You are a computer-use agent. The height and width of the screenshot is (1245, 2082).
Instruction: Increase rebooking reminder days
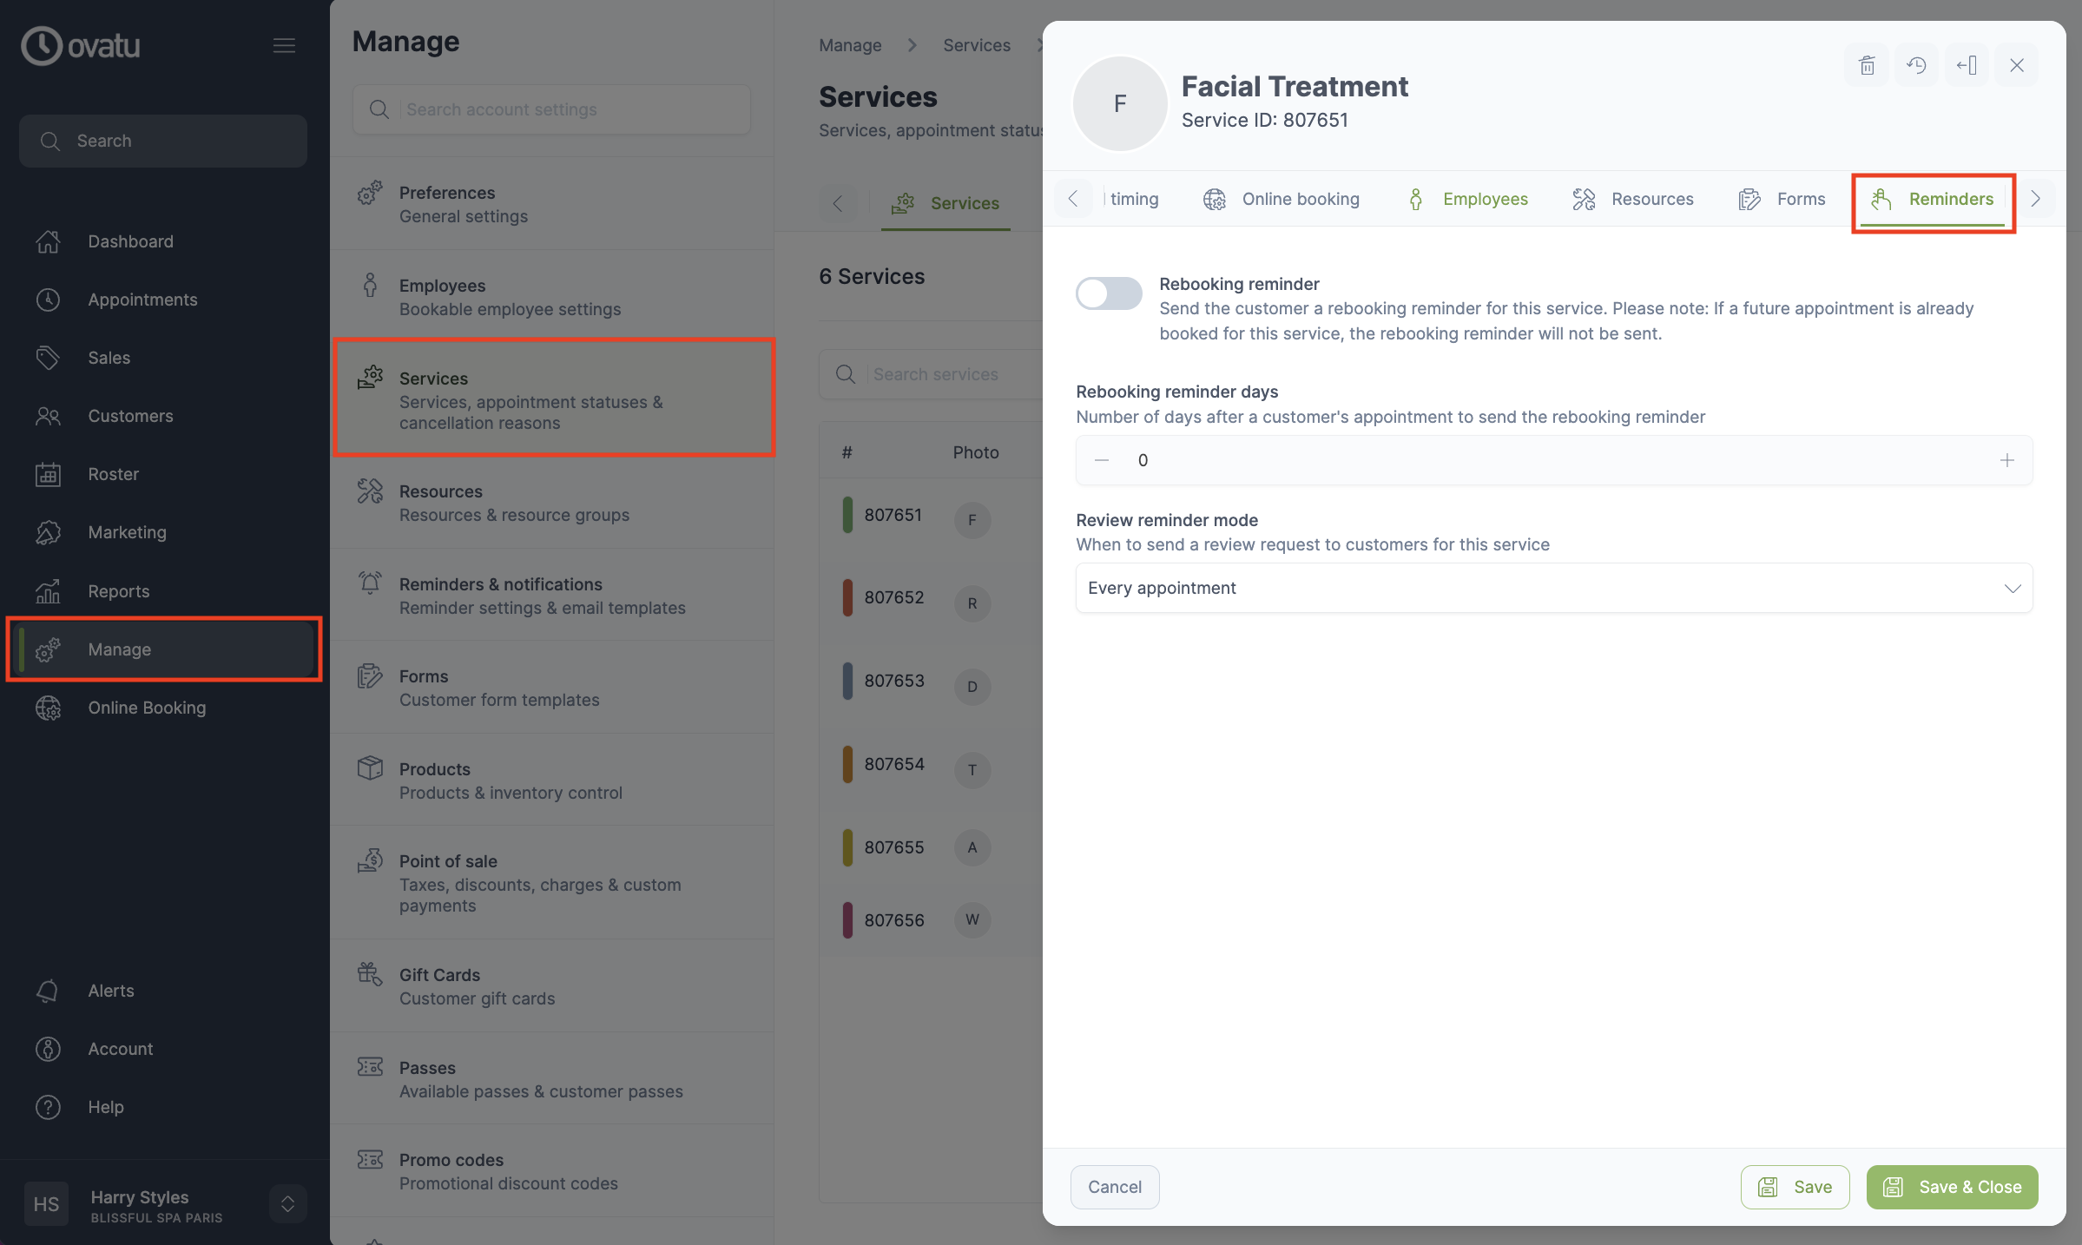[2006, 460]
